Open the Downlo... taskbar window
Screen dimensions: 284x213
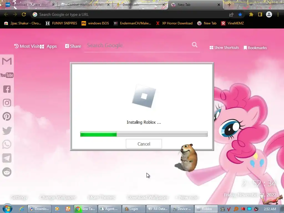[x=39, y=209]
